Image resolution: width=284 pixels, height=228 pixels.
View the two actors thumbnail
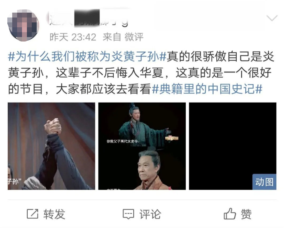coord(142,146)
